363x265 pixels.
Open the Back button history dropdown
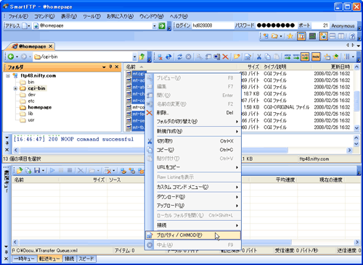(x=17, y=57)
